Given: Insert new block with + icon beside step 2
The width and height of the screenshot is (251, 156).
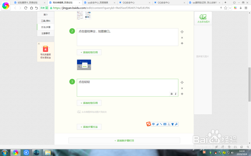Looking at the screenshot, I should (182, 43).
